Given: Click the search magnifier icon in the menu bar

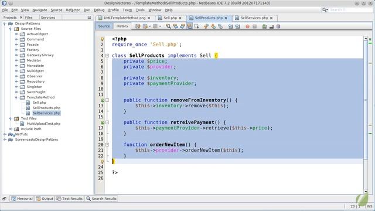Looking at the screenshot, I should (x=325, y=10).
